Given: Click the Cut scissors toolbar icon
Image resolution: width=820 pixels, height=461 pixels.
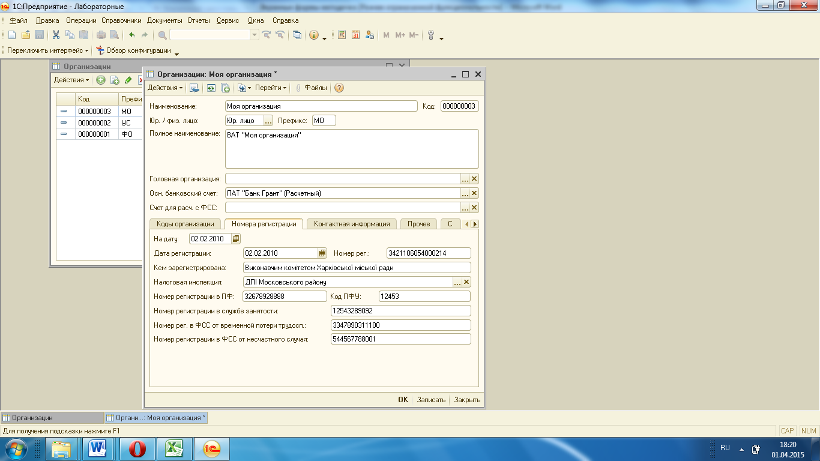Looking at the screenshot, I should click(56, 35).
